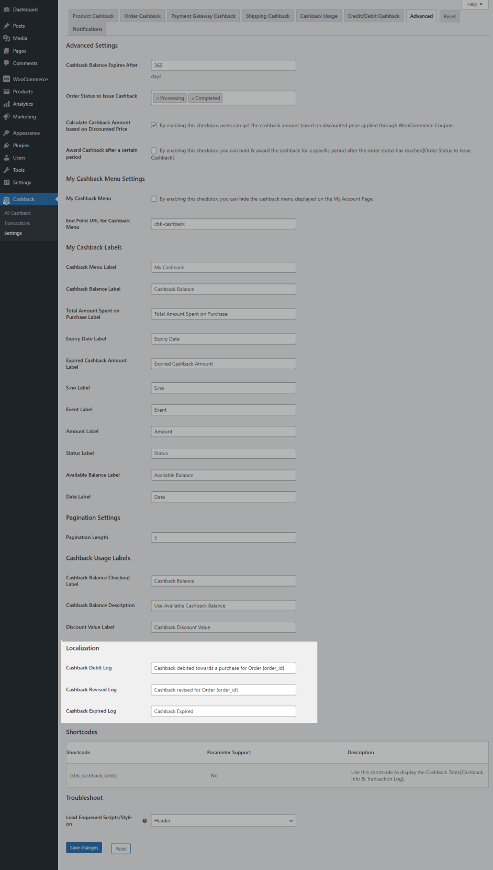Click the Date Label field
The width and height of the screenshot is (493, 870).
(x=223, y=497)
